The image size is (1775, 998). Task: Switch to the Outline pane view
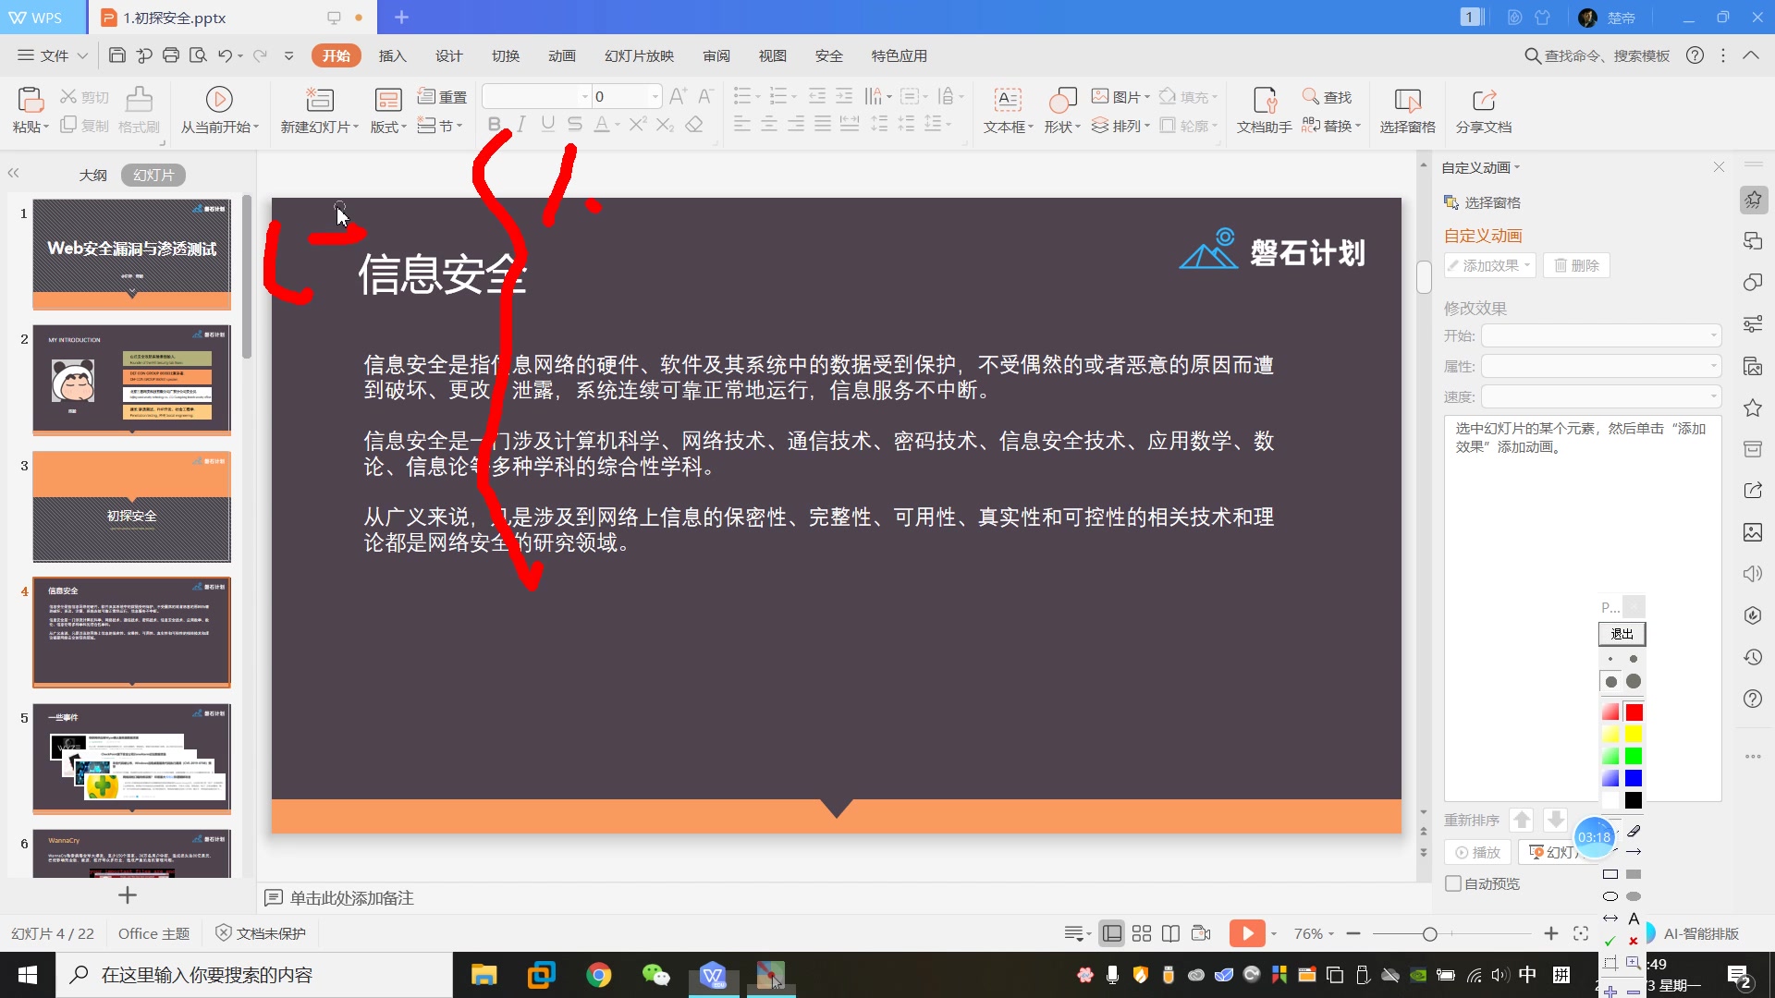point(92,175)
